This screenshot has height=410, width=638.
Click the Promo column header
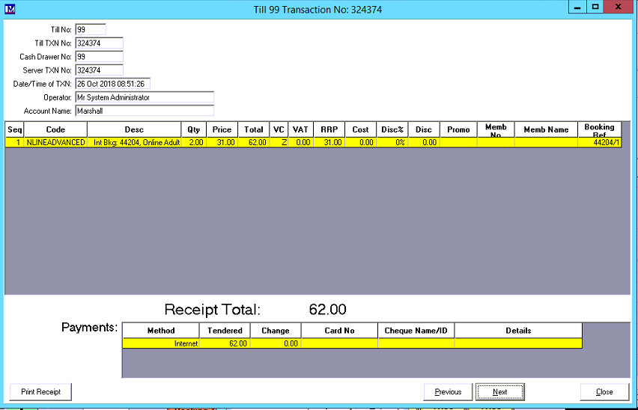(x=458, y=129)
